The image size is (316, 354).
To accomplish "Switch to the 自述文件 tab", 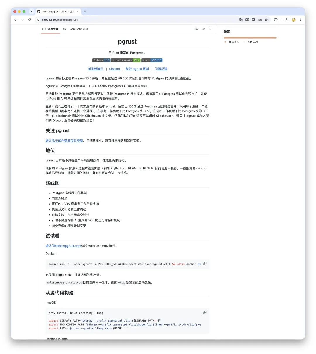I will [50, 29].
